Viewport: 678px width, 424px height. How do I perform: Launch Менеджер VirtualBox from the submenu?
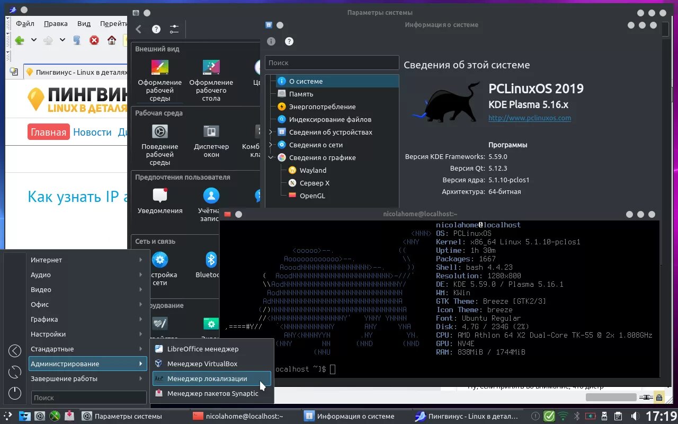pos(211,364)
